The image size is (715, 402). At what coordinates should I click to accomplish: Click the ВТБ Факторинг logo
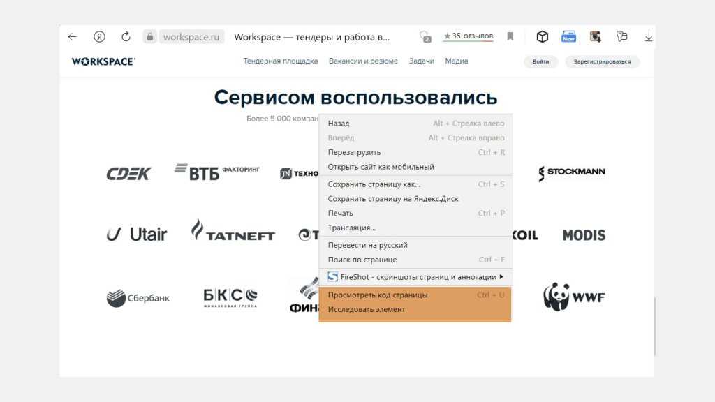coord(217,172)
